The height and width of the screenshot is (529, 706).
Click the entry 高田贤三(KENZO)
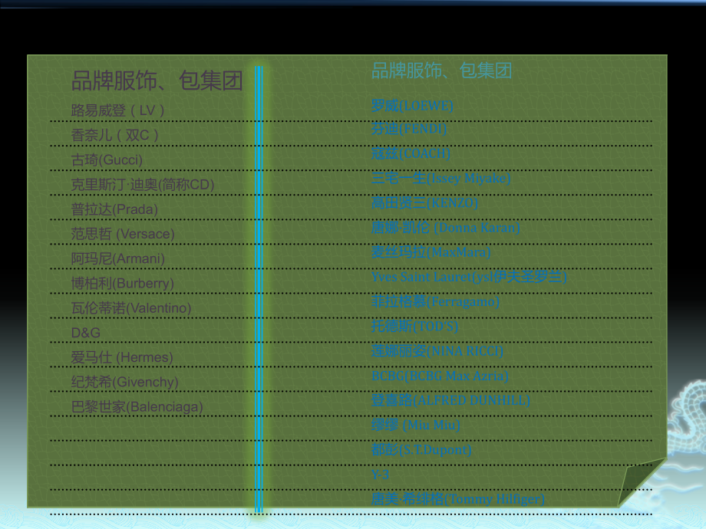click(x=424, y=203)
